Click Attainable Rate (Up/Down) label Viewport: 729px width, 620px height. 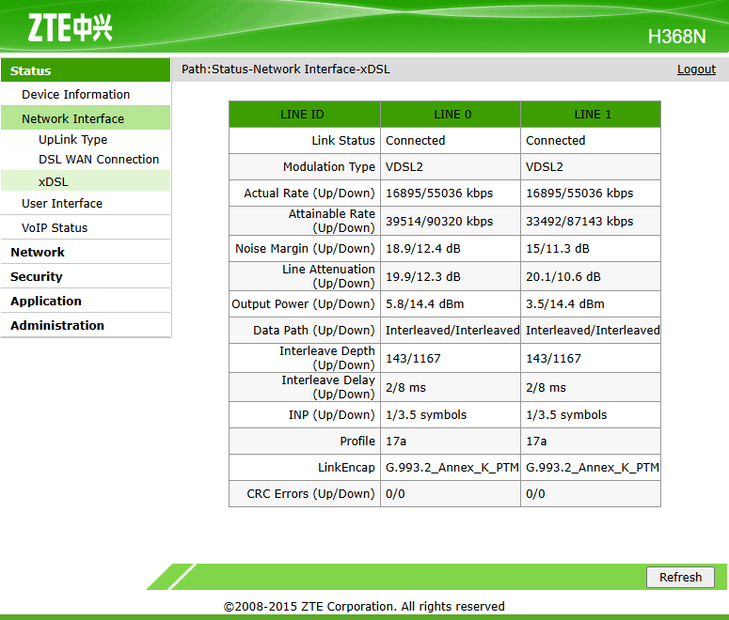pyautogui.click(x=331, y=221)
